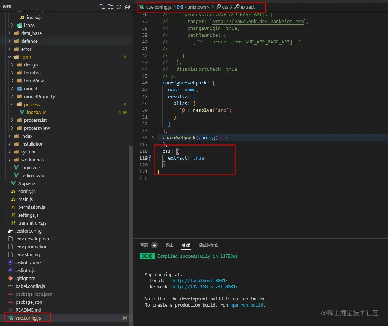Switch to the 终端 (Terminal) tab
The image size is (388, 326).
[186, 245]
